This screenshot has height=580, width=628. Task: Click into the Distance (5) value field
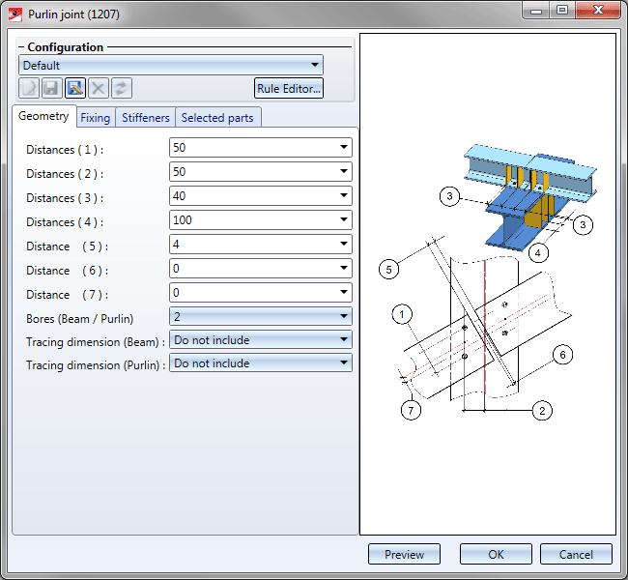click(x=251, y=245)
